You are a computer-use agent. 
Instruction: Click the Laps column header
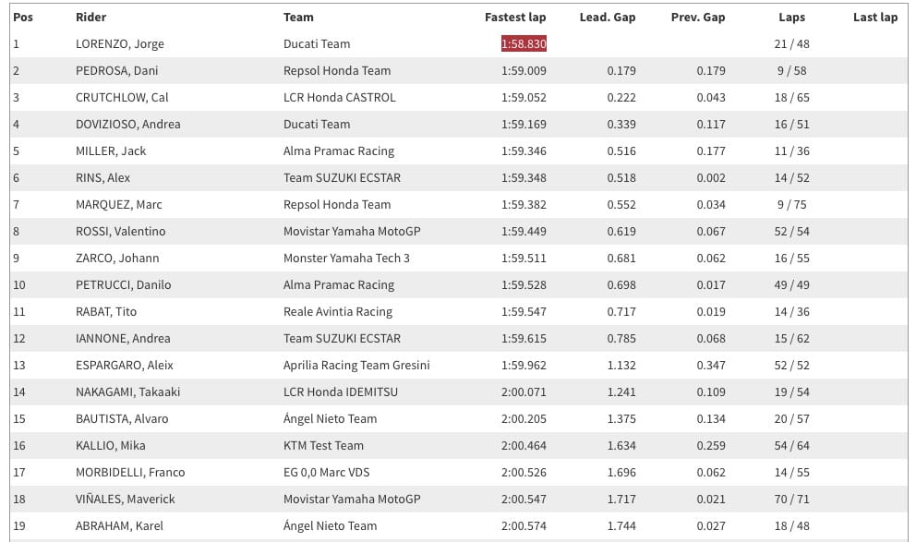pos(791,18)
